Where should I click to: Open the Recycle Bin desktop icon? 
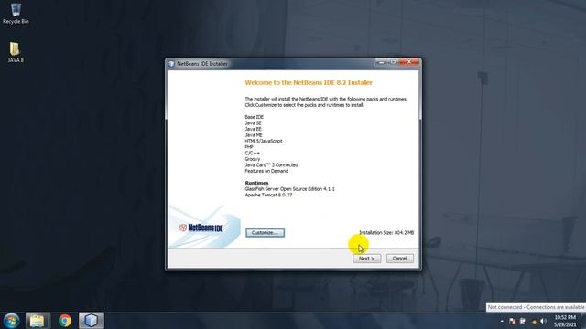[x=16, y=14]
